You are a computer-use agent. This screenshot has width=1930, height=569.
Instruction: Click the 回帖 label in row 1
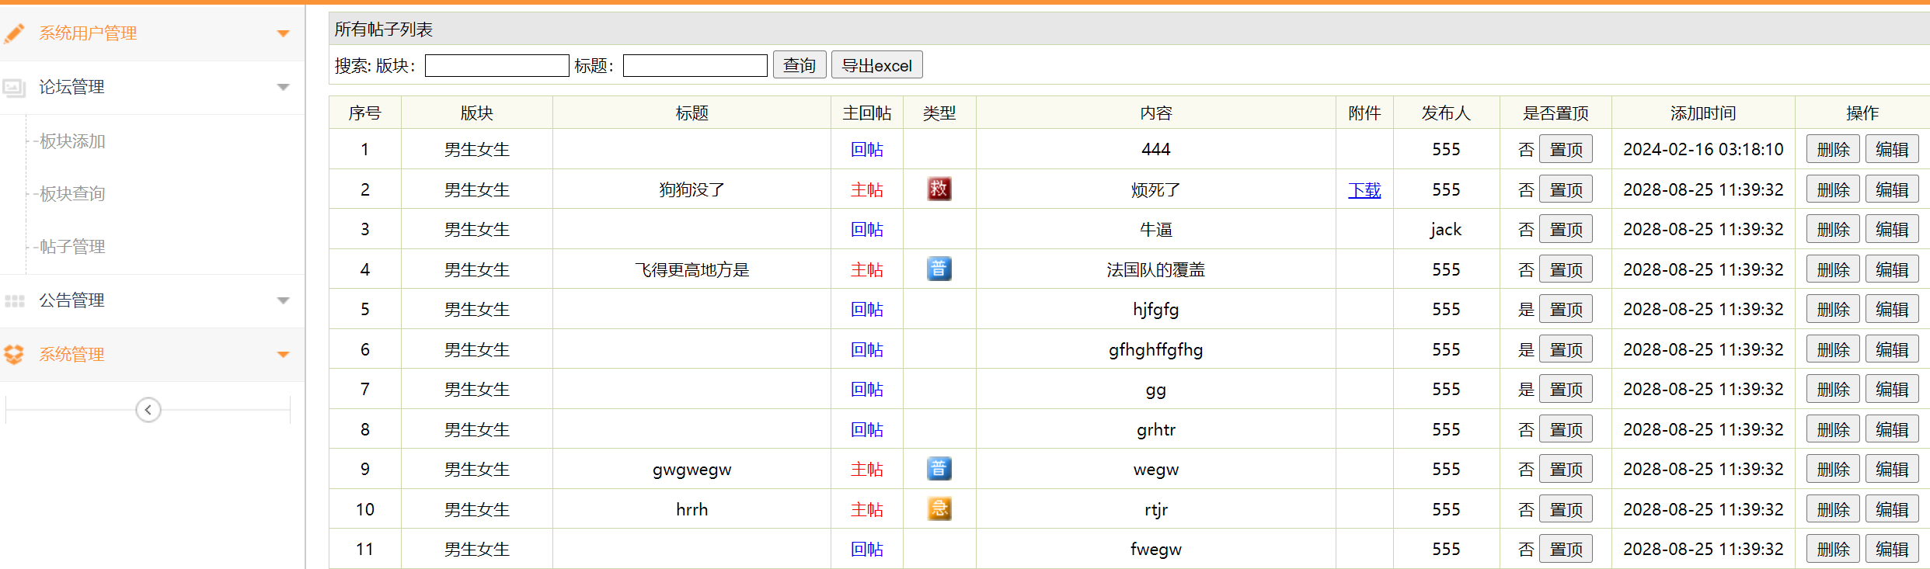[x=867, y=149]
